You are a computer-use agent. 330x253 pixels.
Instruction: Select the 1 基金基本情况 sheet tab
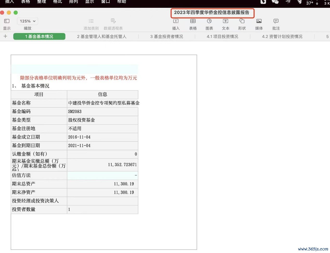[x=39, y=37]
